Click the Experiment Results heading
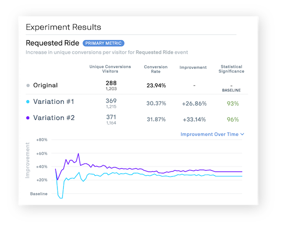Image resolution: width=281 pixels, height=225 pixels. [x=63, y=27]
